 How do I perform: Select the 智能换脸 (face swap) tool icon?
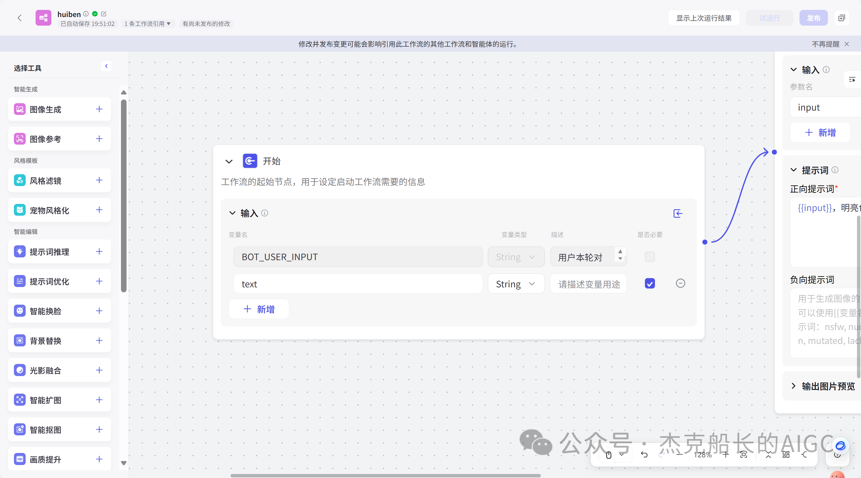tap(19, 311)
